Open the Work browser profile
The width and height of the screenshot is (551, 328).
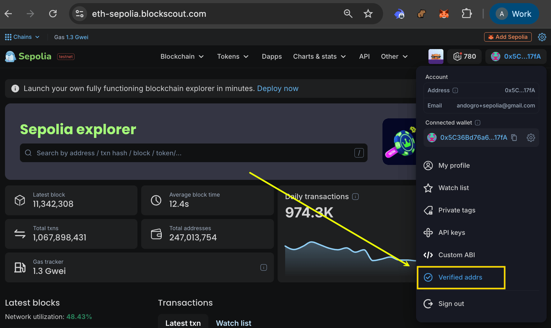click(514, 14)
